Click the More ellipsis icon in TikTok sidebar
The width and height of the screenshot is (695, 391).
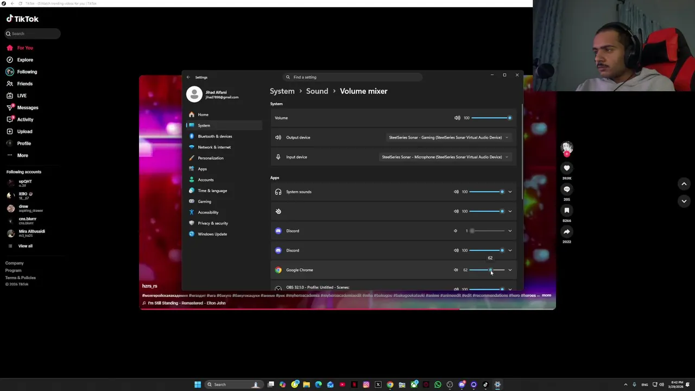coord(10,155)
